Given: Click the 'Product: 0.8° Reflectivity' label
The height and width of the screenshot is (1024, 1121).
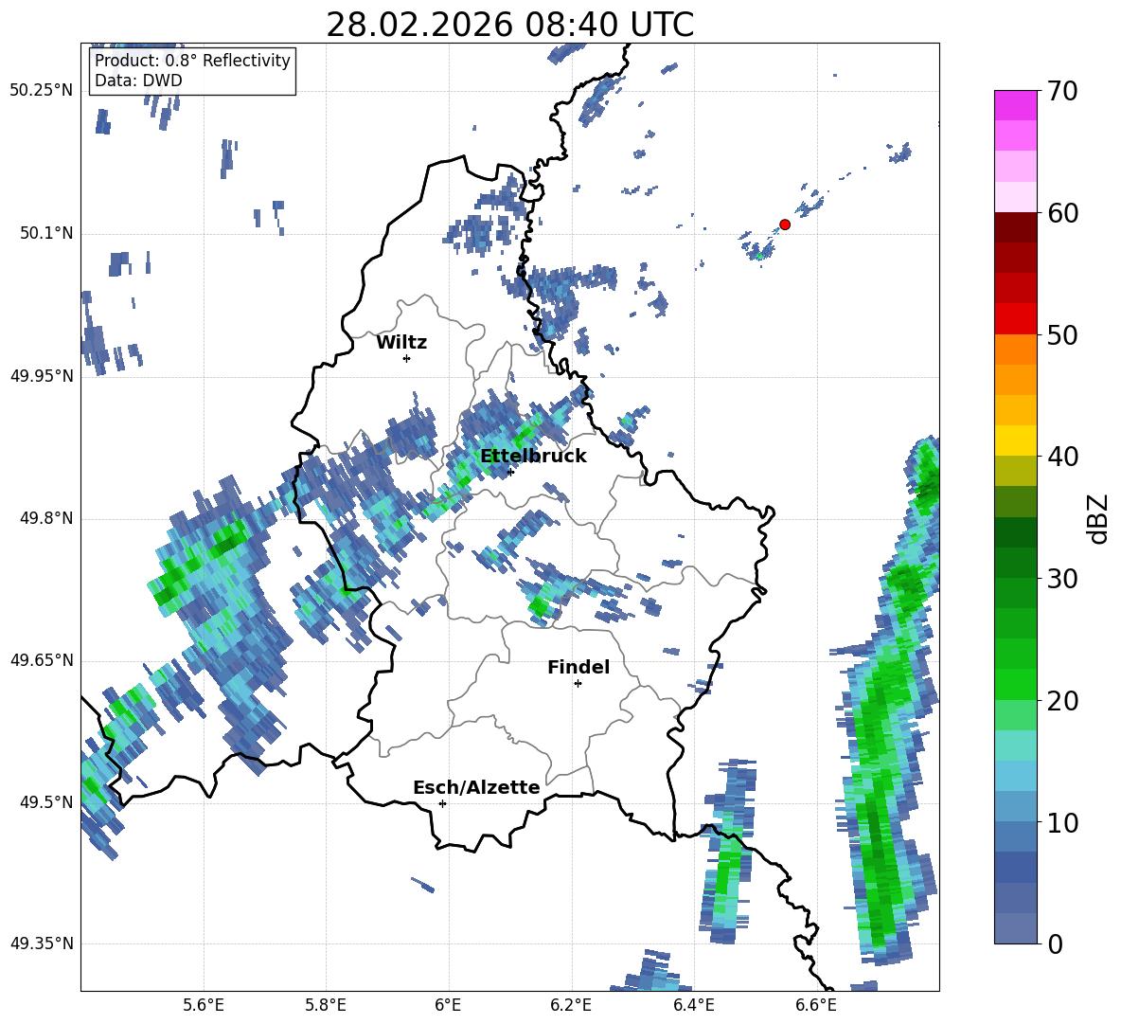Looking at the screenshot, I should (192, 60).
